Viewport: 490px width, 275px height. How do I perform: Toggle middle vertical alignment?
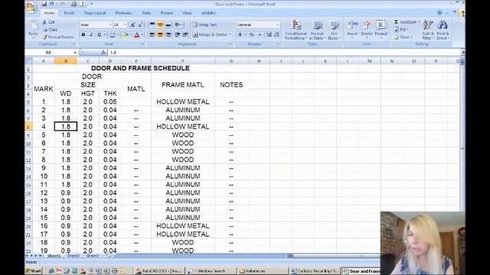[x=160, y=24]
